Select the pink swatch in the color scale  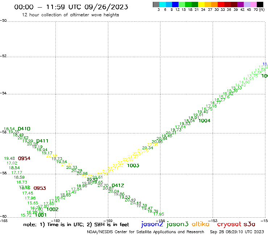253,4
